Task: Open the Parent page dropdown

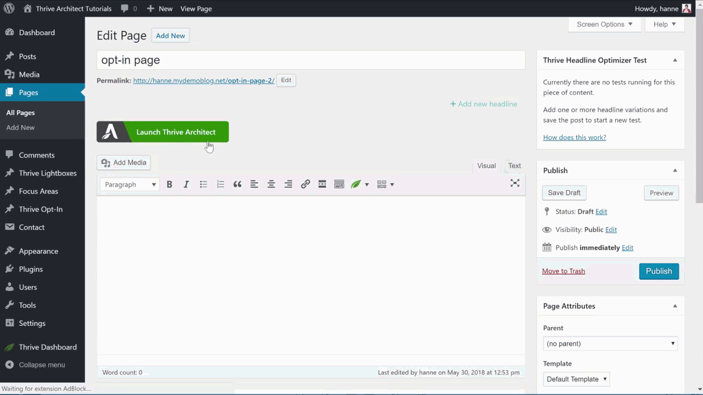Action: [x=610, y=343]
